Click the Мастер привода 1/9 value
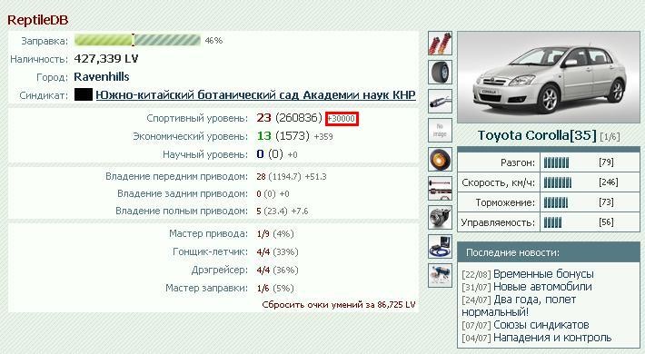645x354 pixels. pyautogui.click(x=263, y=234)
